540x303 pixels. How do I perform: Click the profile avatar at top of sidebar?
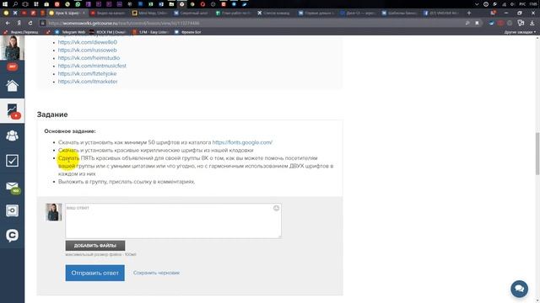pos(13,48)
